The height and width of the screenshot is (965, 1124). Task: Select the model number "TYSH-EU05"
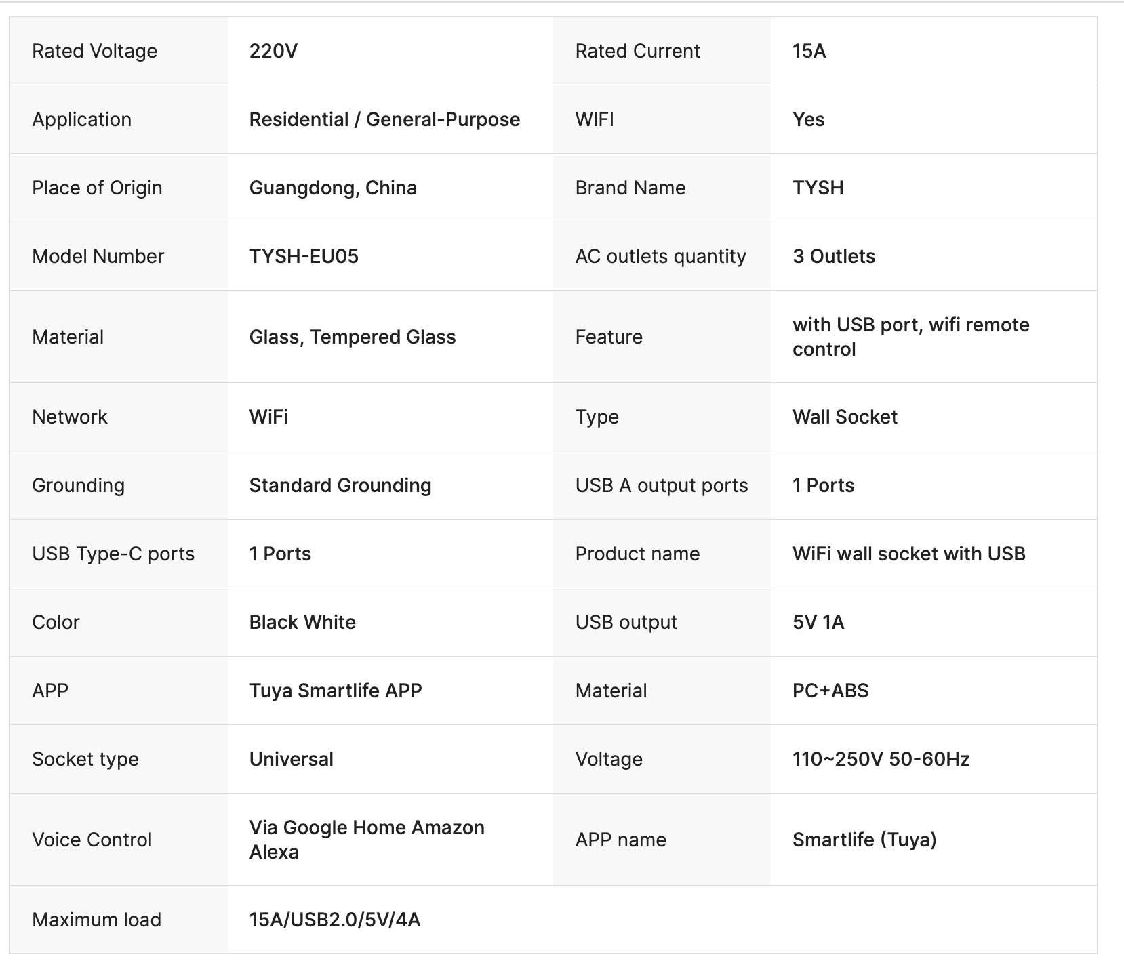click(x=304, y=257)
